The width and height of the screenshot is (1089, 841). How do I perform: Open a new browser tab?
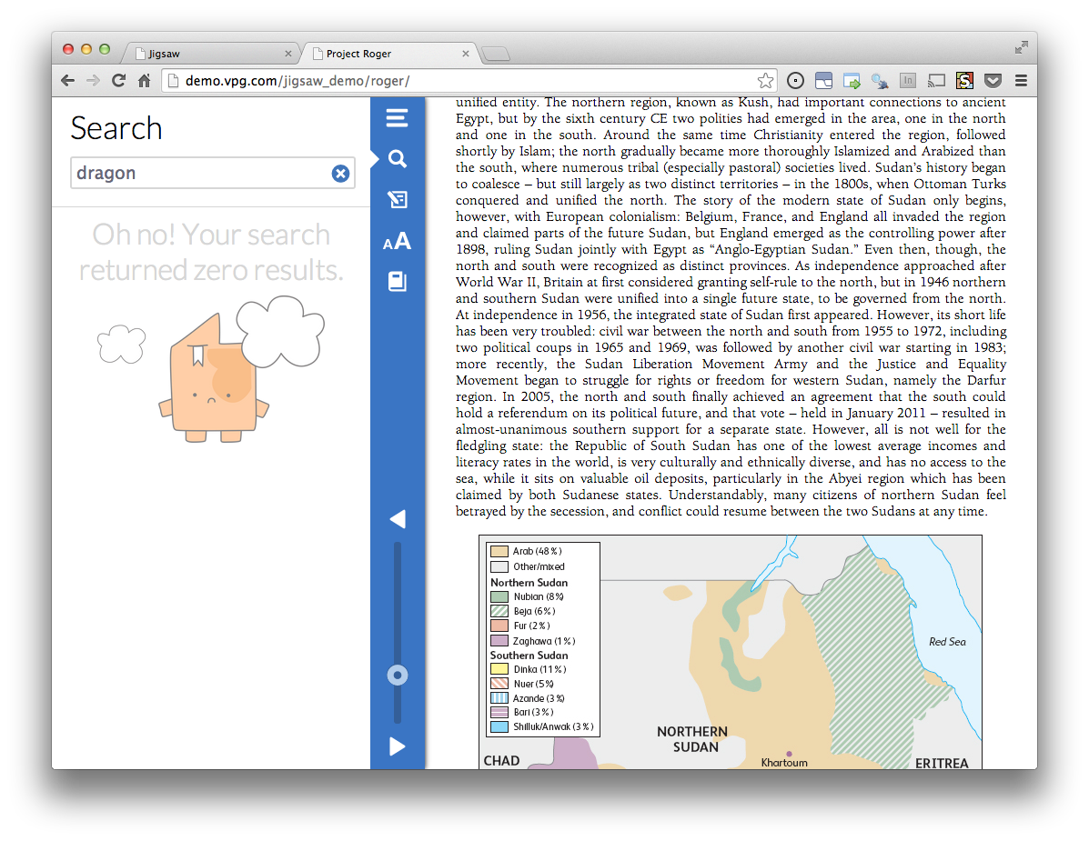tap(496, 55)
